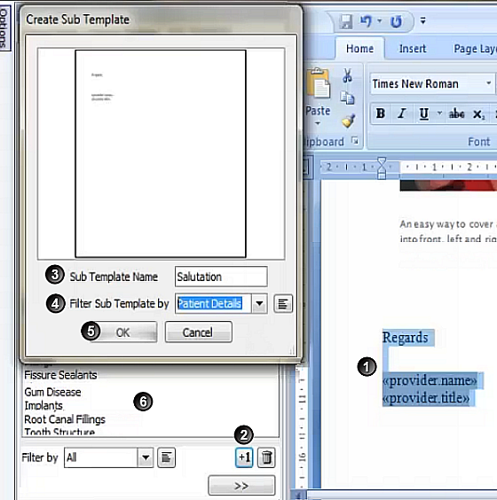Toggle Underline formatting
Image resolution: width=497 pixels, height=500 pixels.
[424, 113]
